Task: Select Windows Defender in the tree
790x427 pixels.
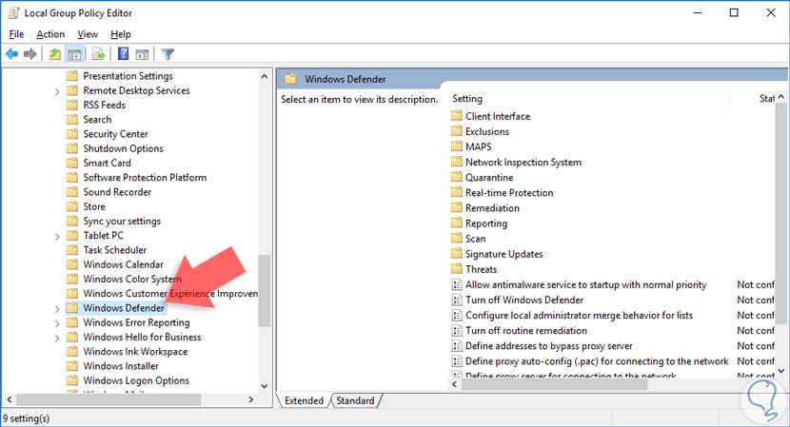Action: [124, 308]
